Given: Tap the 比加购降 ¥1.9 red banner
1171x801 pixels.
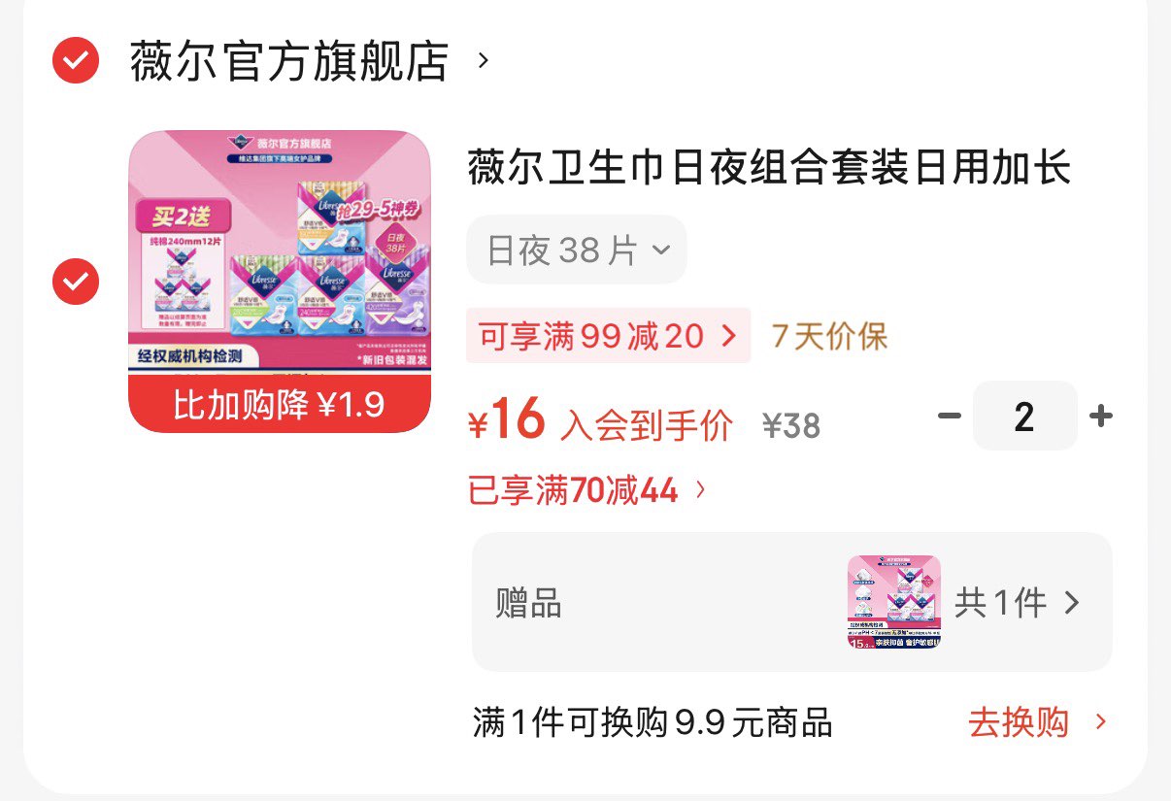Looking at the screenshot, I should tap(280, 404).
